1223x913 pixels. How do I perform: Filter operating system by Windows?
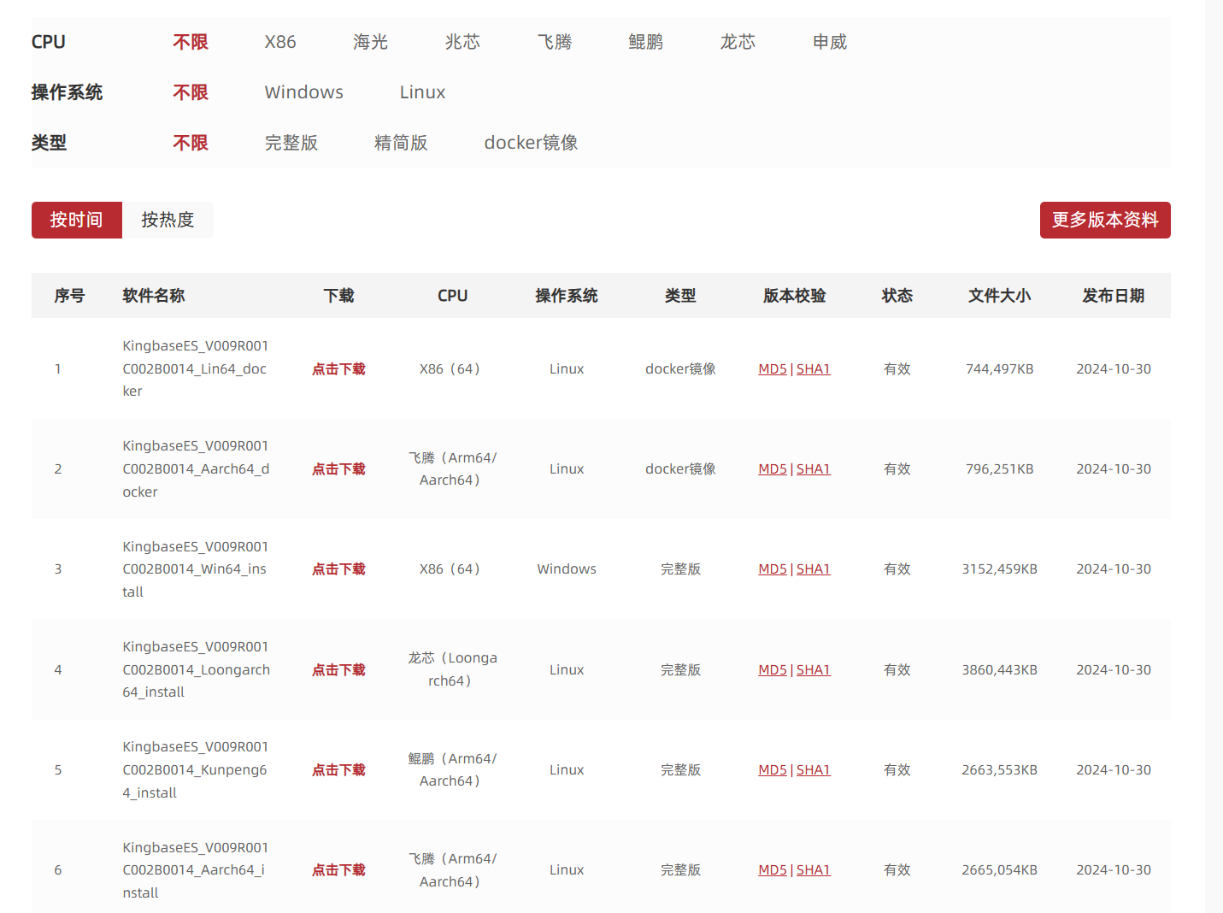304,92
